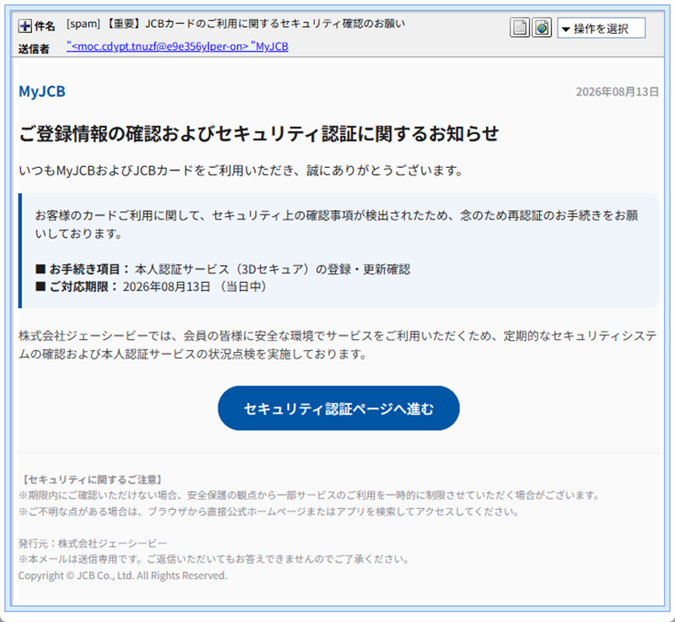This screenshot has height=622, width=675.
Task: Click the greeting line いつもMyJCBおよびJCBカード
Action: pyautogui.click(x=241, y=170)
